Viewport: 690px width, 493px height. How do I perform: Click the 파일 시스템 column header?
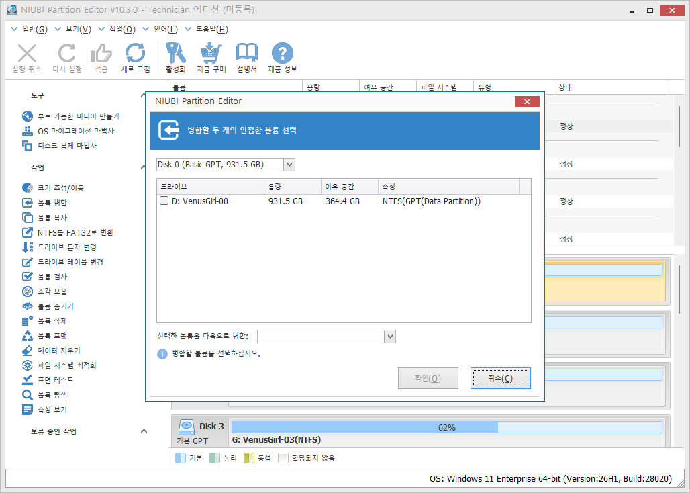point(445,87)
